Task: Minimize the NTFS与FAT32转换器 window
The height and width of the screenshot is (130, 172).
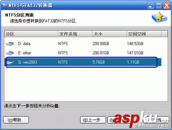Action: pos(151,6)
